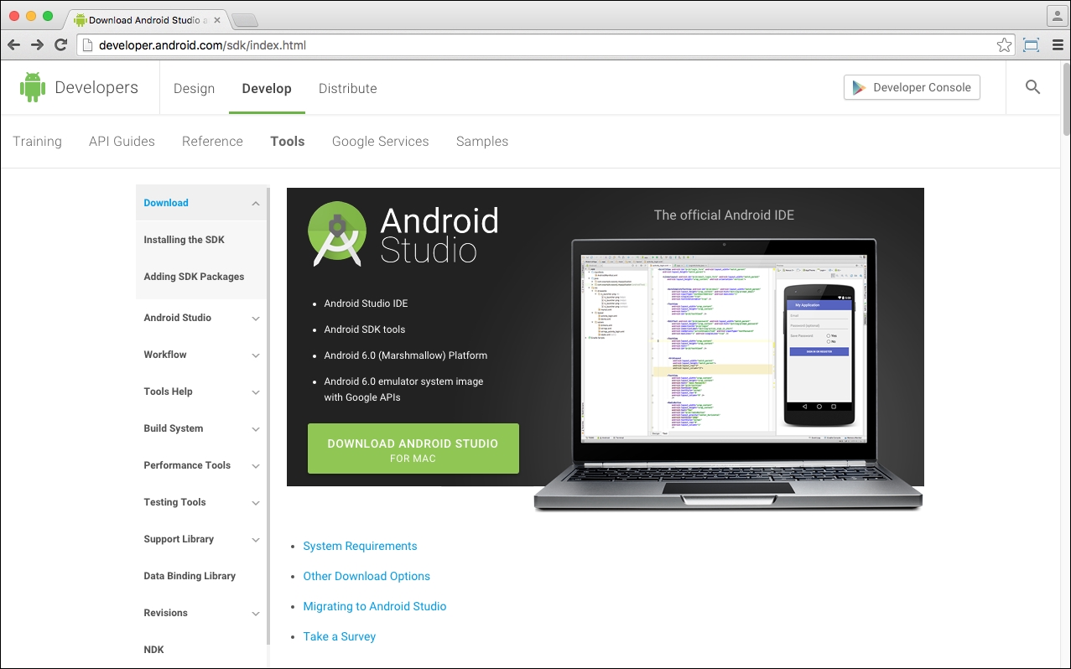Go to the Google Services section
Image resolution: width=1071 pixels, height=669 pixels.
tap(380, 141)
